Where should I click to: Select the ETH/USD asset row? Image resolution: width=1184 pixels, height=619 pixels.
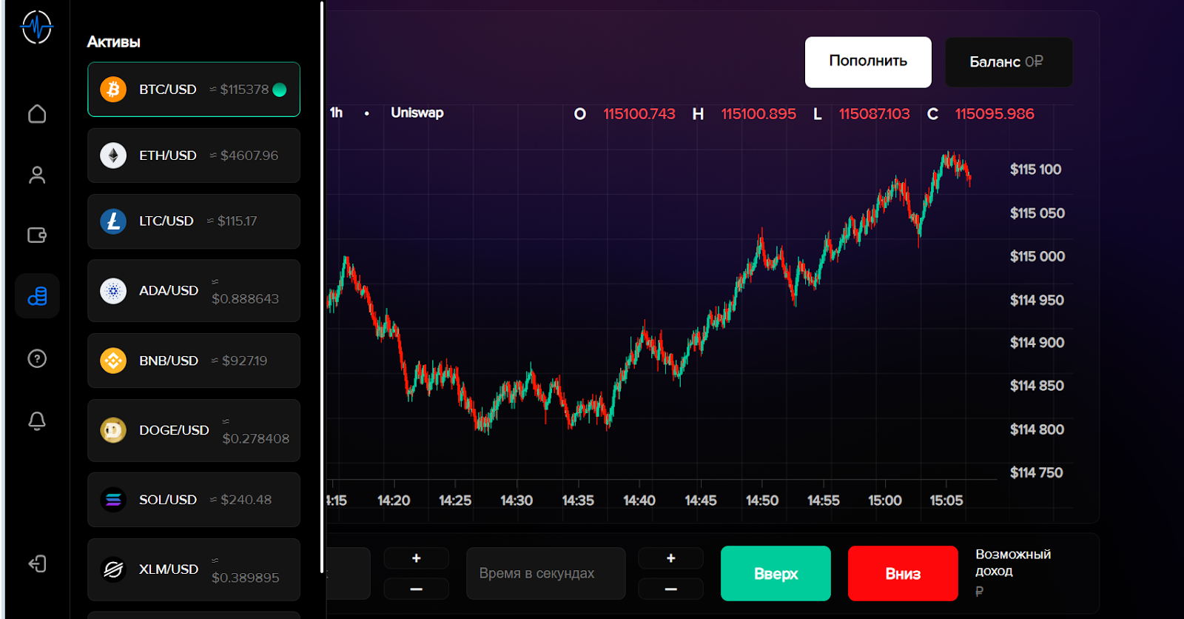tap(194, 155)
